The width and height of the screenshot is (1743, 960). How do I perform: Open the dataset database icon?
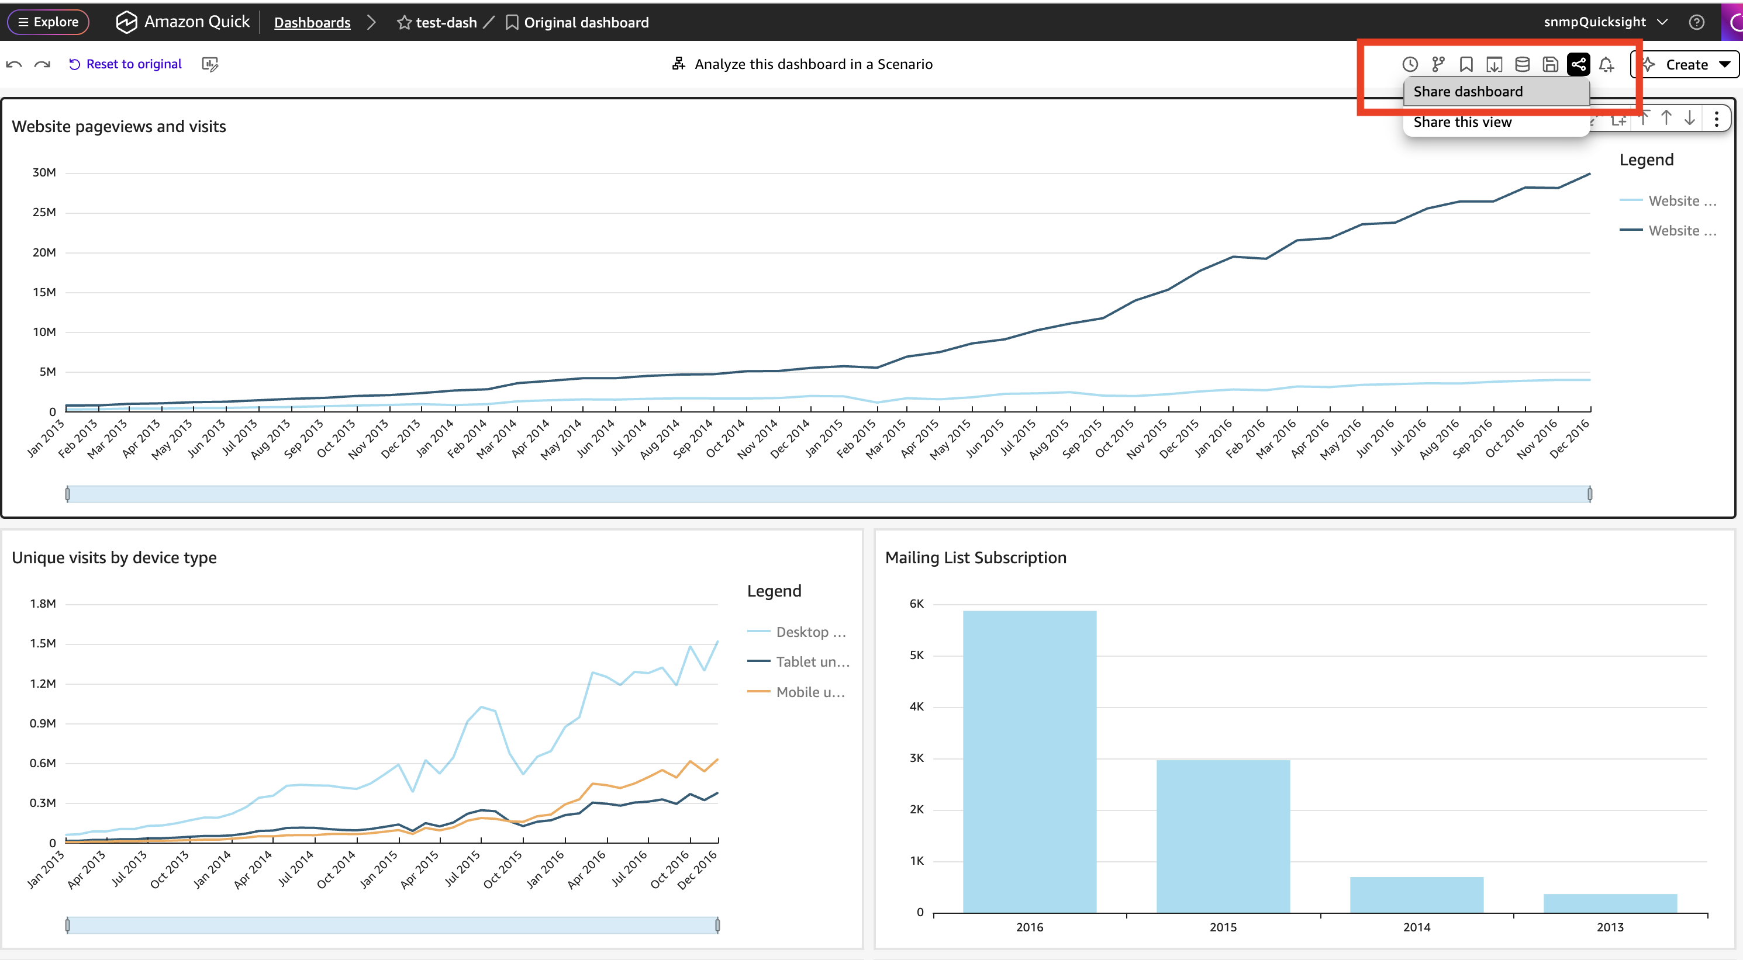[1523, 64]
